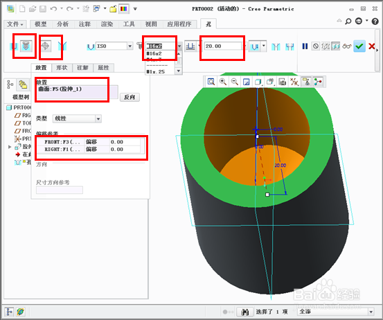Click the thread size field M16x2
This screenshot has width=383, height=320.
161,46
